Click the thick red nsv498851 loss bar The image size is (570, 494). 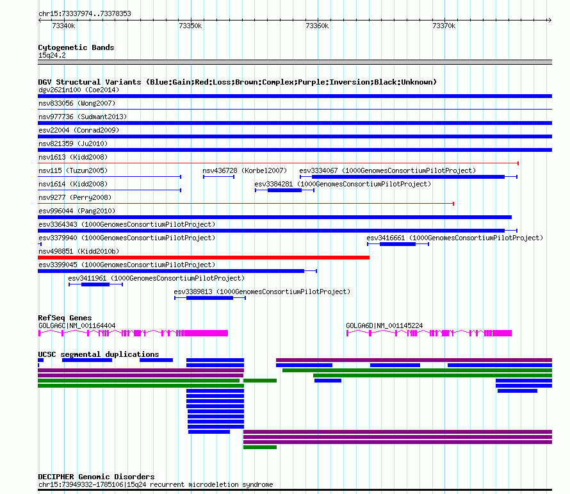click(204, 258)
